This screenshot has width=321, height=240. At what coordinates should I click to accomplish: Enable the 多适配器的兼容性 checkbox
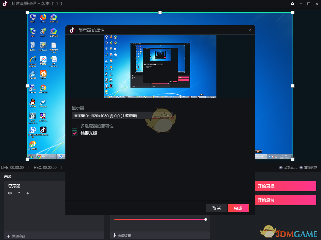point(75,126)
